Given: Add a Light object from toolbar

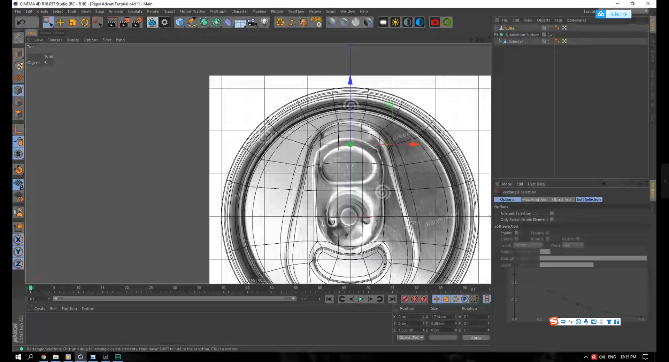Looking at the screenshot, I should pos(265,22).
